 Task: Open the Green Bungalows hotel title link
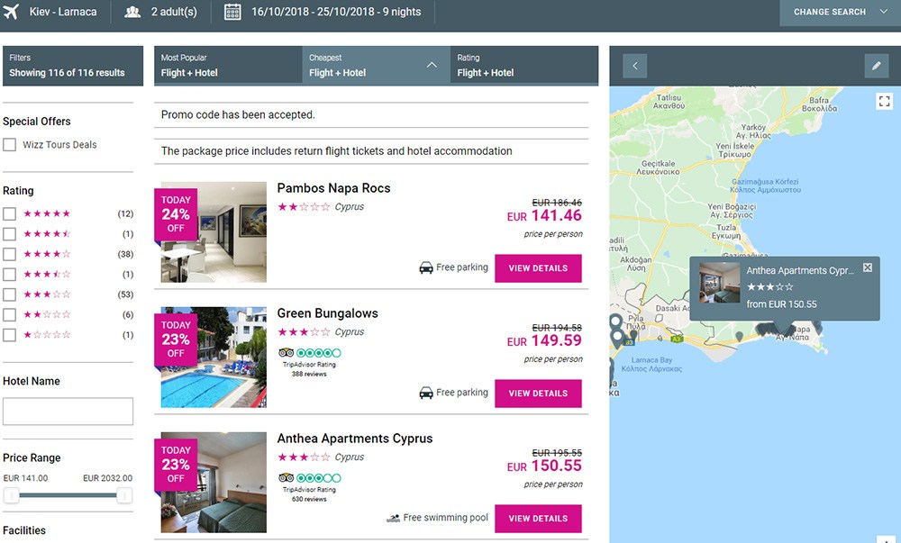(x=327, y=313)
